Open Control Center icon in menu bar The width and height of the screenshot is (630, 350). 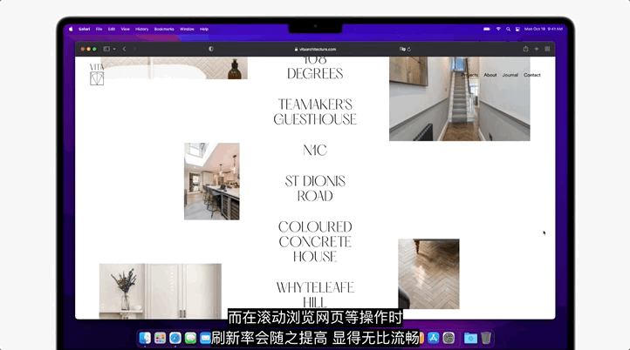click(517, 29)
